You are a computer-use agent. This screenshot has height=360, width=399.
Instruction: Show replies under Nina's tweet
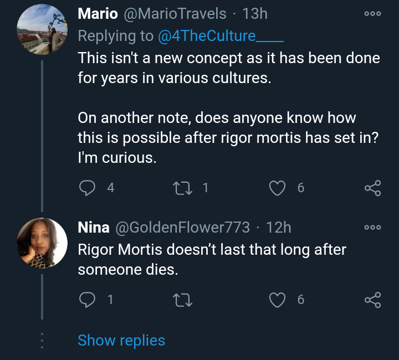(121, 341)
